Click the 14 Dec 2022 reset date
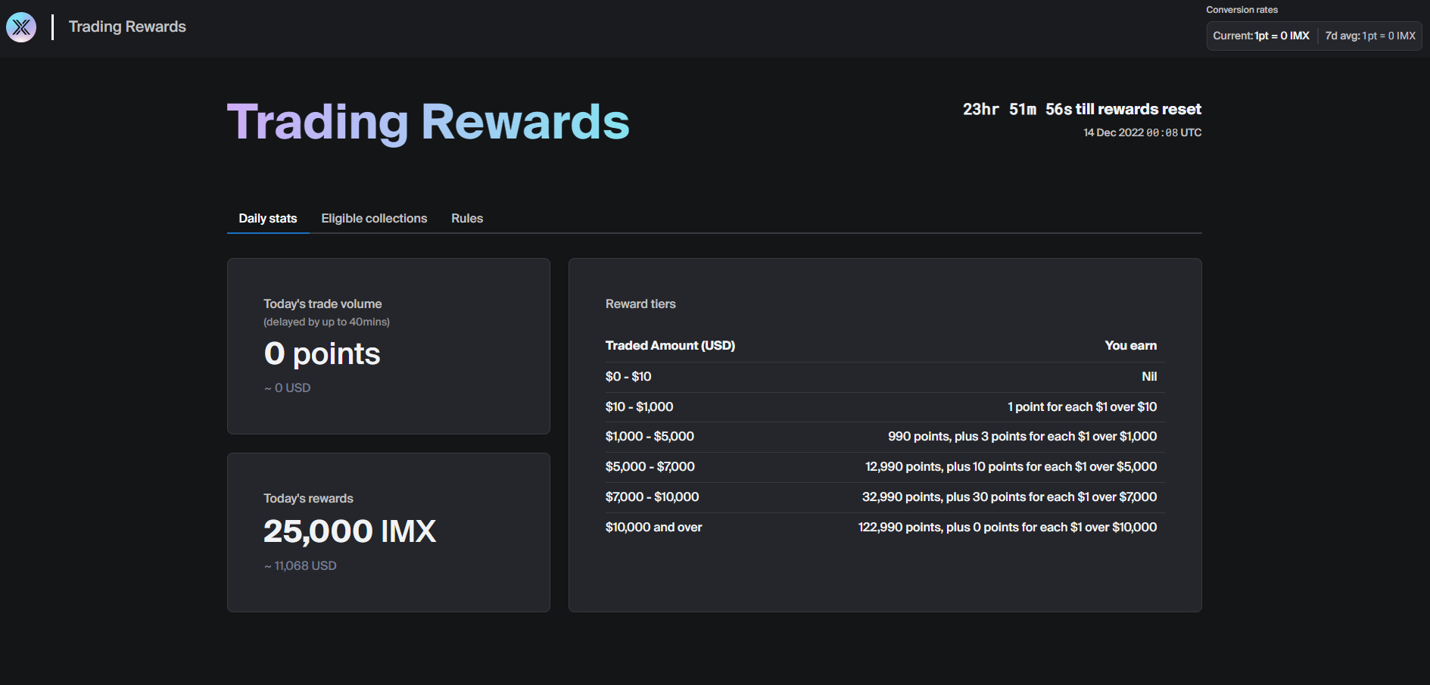 pos(1142,132)
